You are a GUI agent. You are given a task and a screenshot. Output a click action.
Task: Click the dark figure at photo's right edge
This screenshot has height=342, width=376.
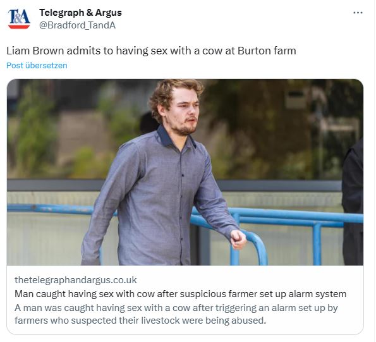353,204
